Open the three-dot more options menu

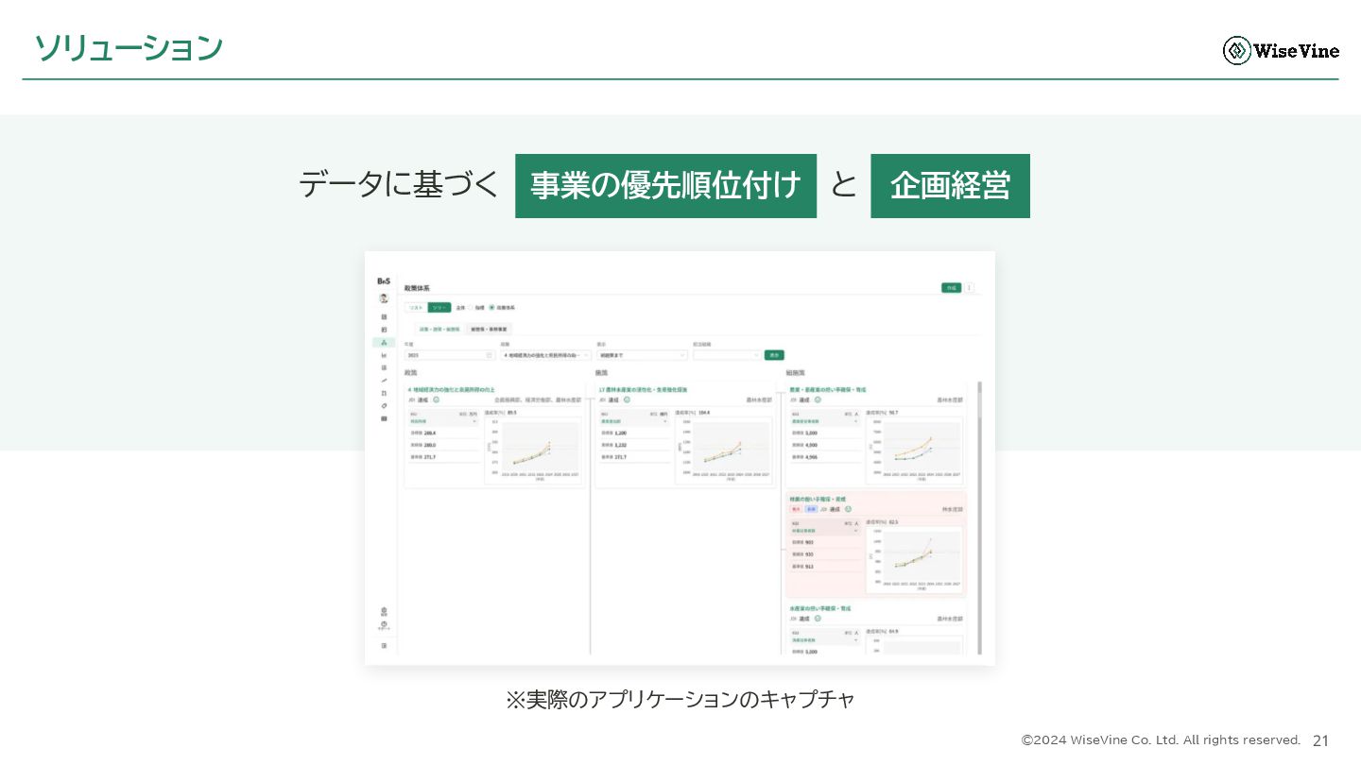click(969, 288)
